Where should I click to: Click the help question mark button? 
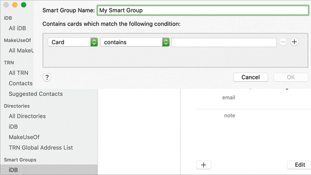pos(47,77)
